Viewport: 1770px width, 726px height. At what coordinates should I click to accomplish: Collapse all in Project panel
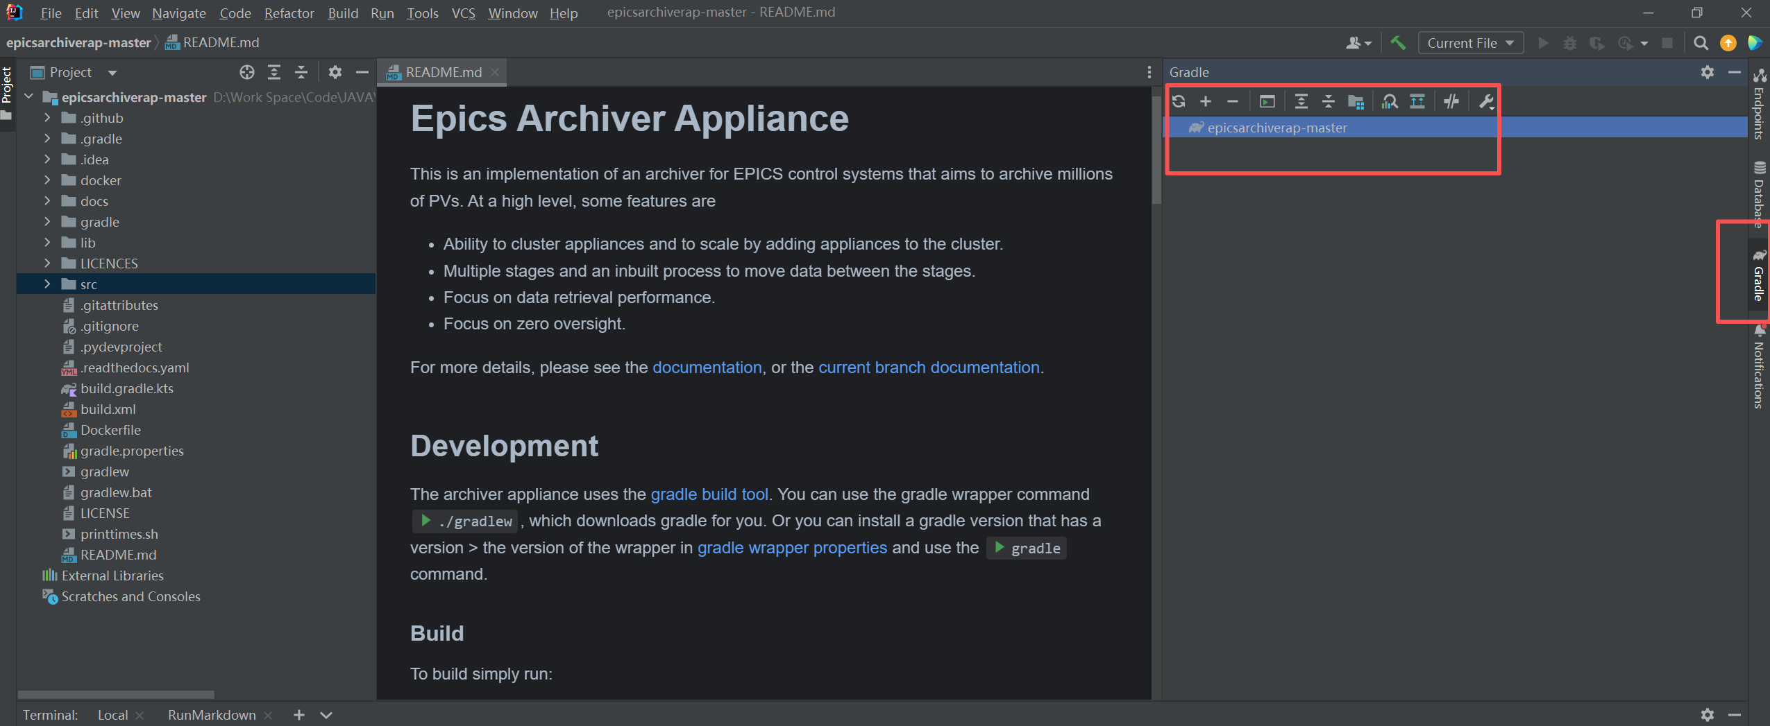301,72
